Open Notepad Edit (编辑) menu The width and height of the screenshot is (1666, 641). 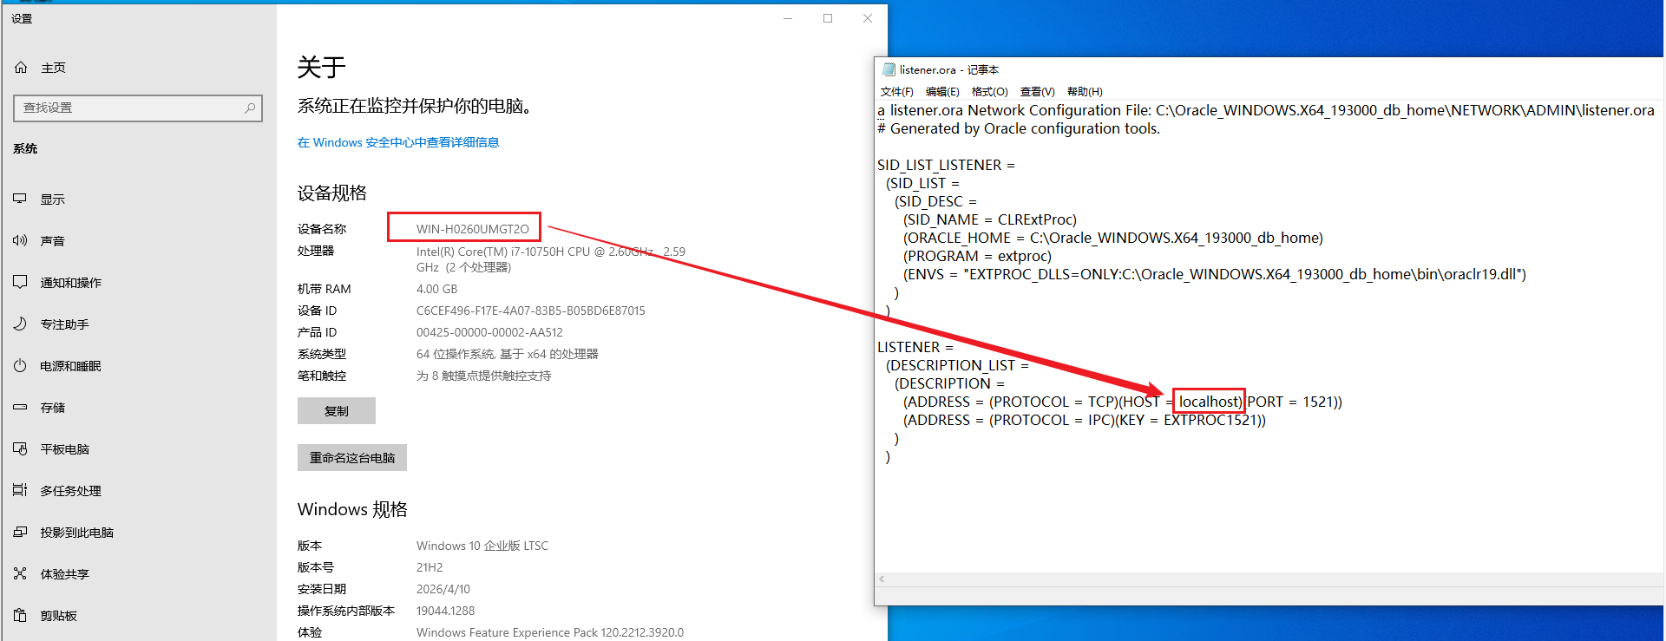[942, 92]
